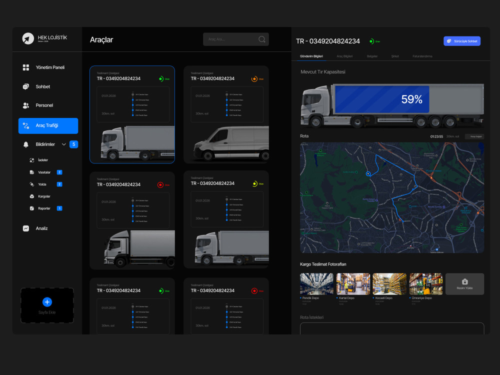This screenshot has height=375, width=500.
Task: Switch to the Faturalandırma tab
Action: [x=422, y=56]
